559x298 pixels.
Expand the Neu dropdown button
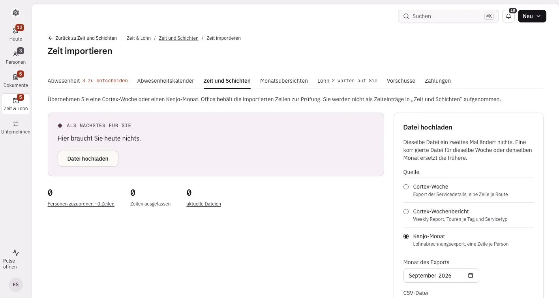click(x=532, y=16)
